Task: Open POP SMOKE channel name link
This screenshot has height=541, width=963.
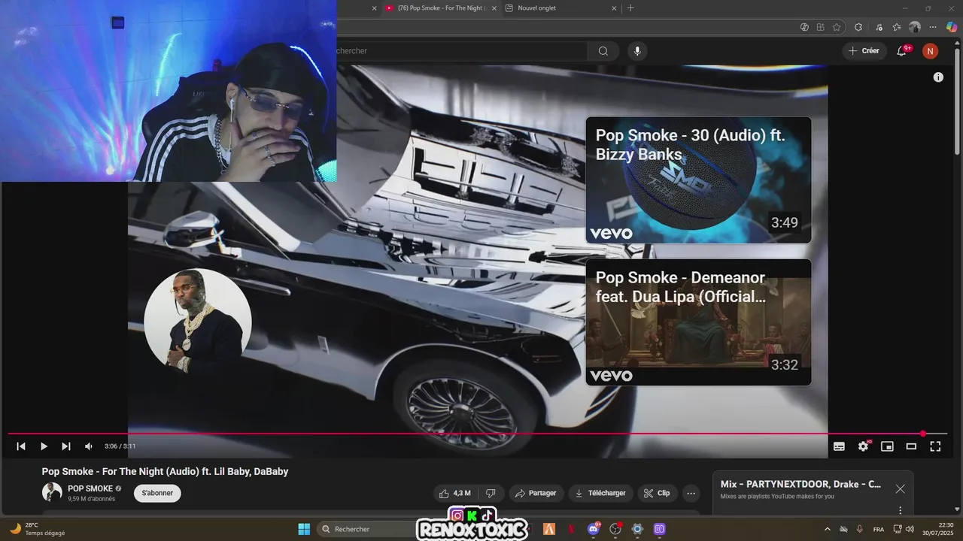Action: tap(90, 488)
